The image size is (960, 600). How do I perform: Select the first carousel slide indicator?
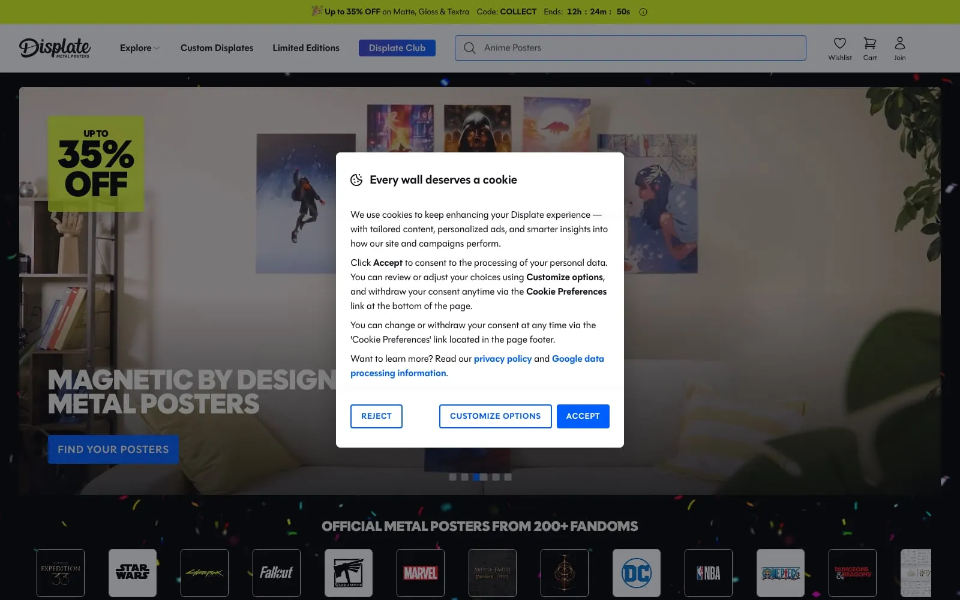pyautogui.click(x=453, y=477)
